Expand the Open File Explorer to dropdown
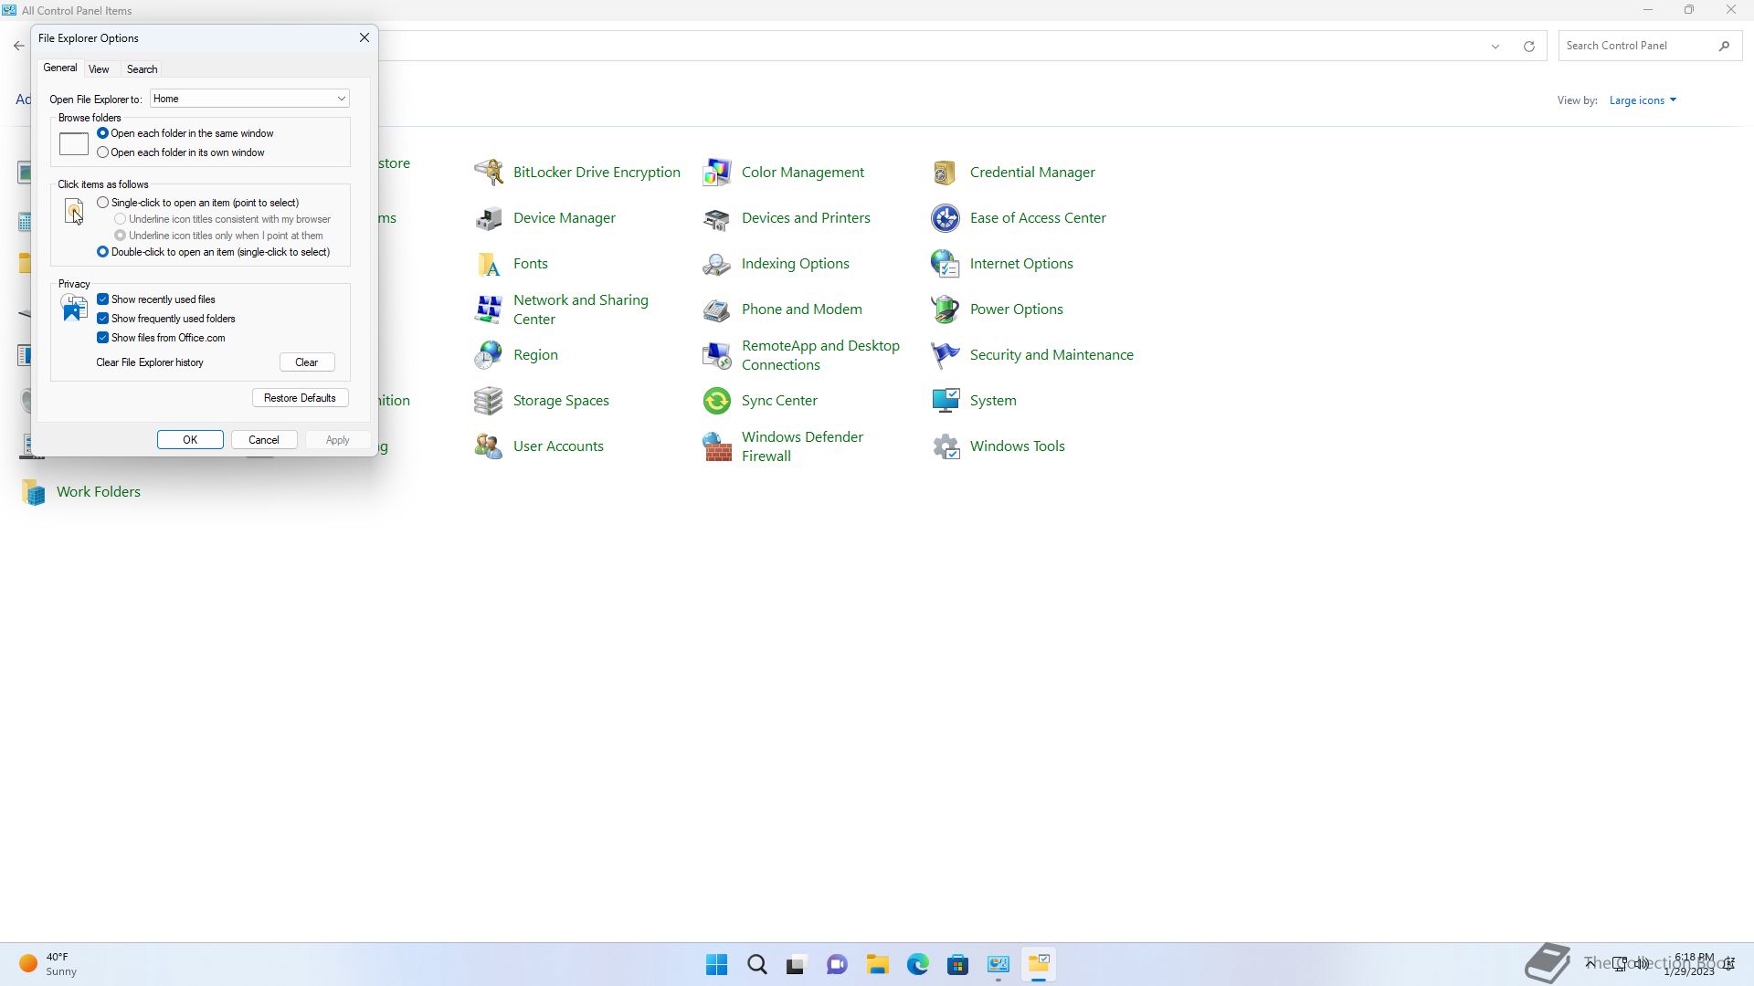The height and width of the screenshot is (986, 1754). tap(249, 99)
